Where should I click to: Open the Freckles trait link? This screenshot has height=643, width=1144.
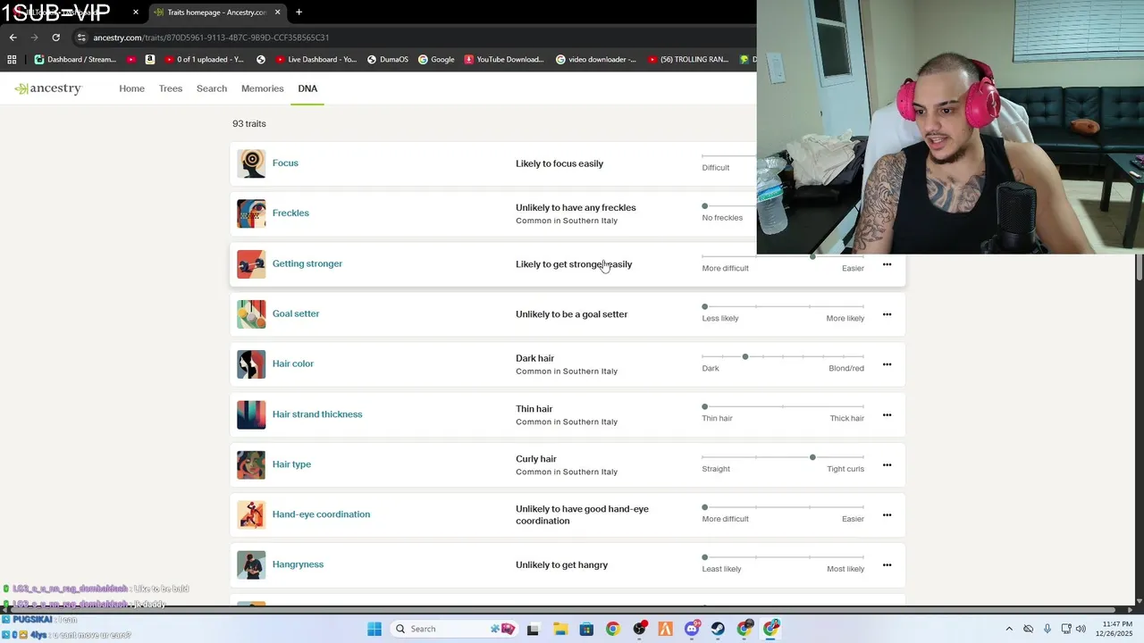[x=290, y=213]
